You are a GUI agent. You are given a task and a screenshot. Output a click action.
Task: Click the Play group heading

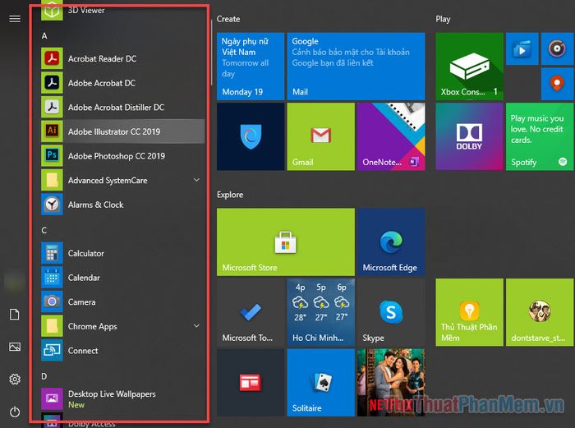(443, 19)
